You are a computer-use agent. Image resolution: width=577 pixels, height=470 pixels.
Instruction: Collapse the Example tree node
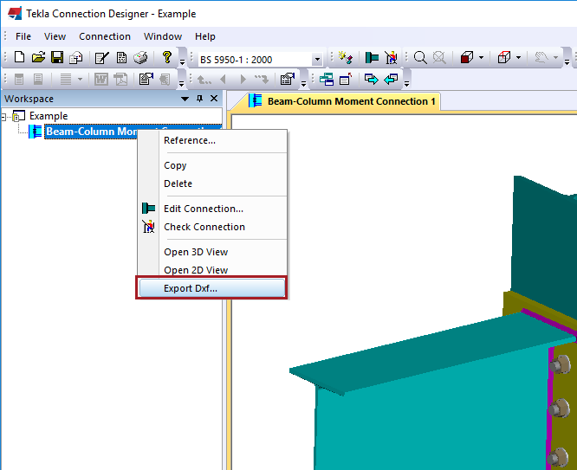tap(4, 117)
